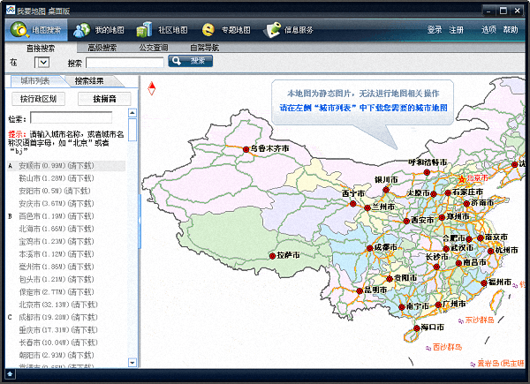530x384 pixels.
Task: Collapse the left panel using the splitter handle
Action: tap(140, 222)
